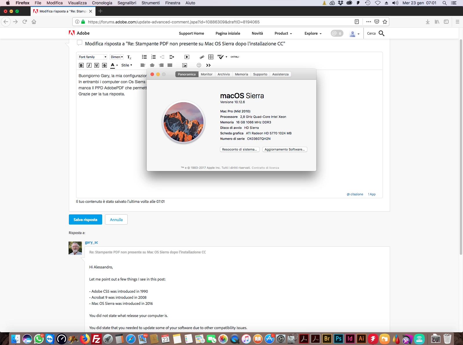463x345 pixels.
Task: Insert a numbered list
Action: [153, 57]
